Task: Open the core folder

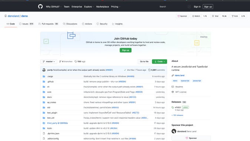Action: point(49,92)
